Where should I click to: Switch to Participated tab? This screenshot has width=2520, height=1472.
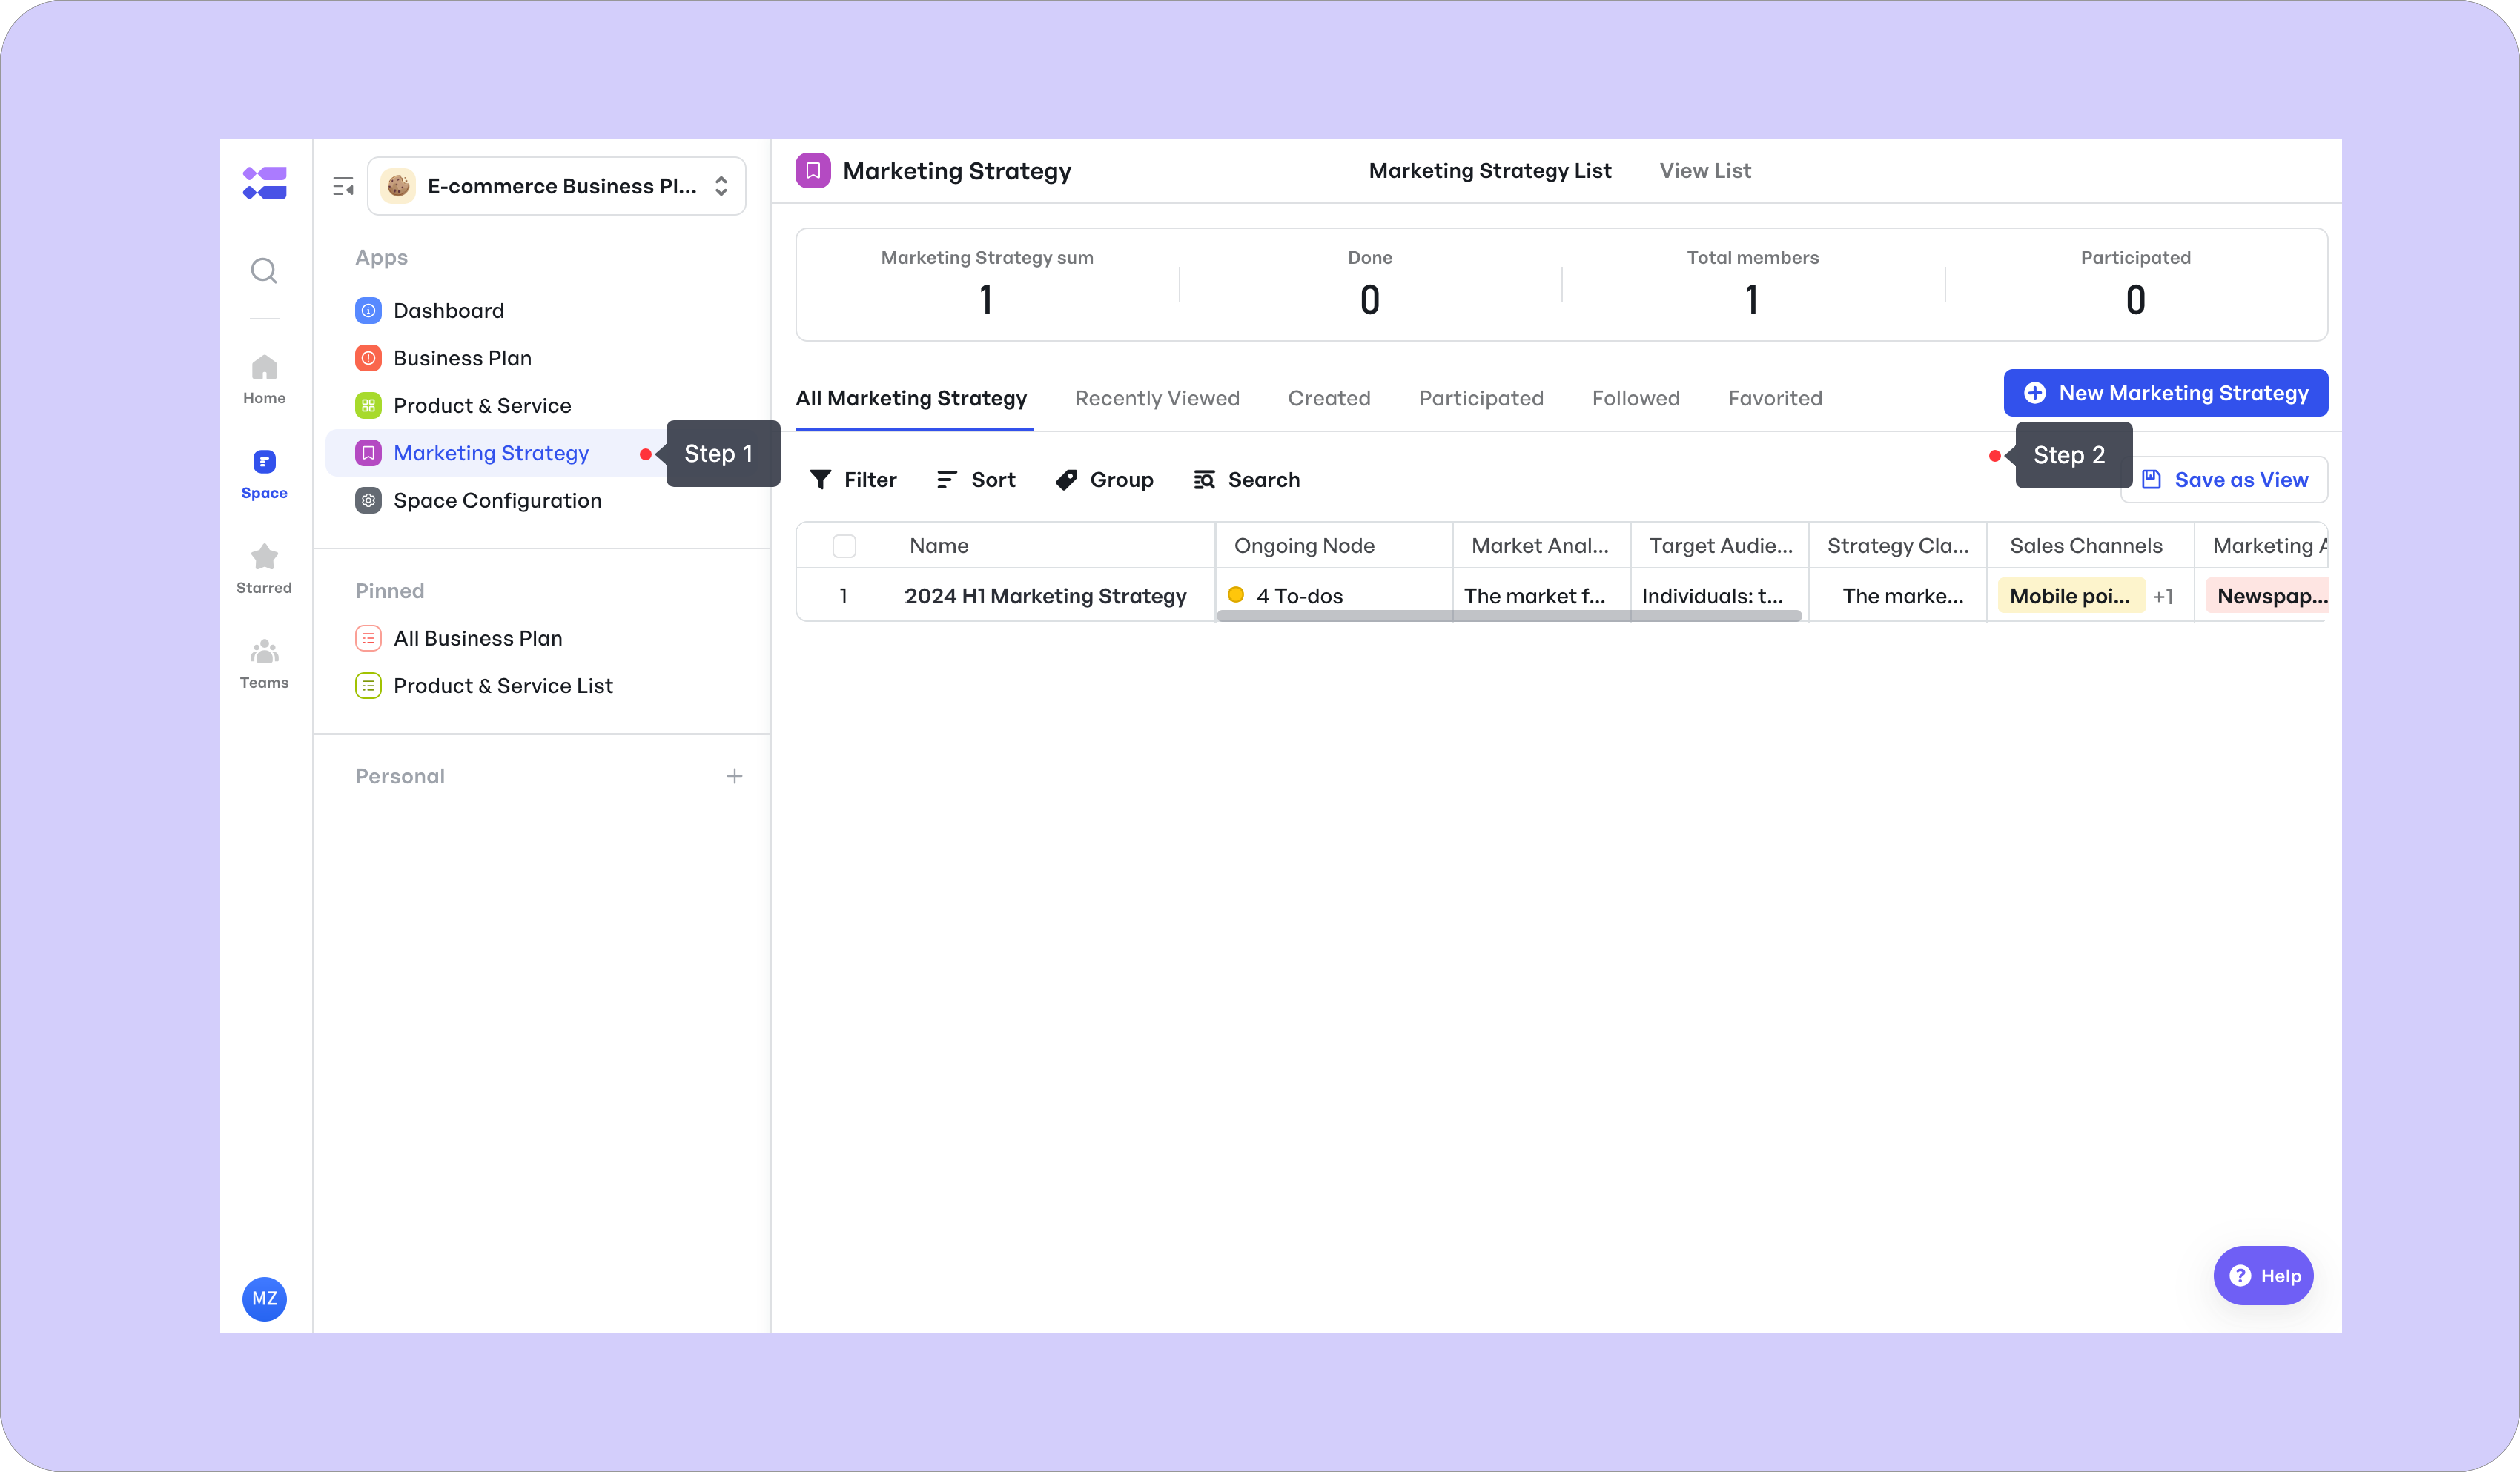point(1481,398)
